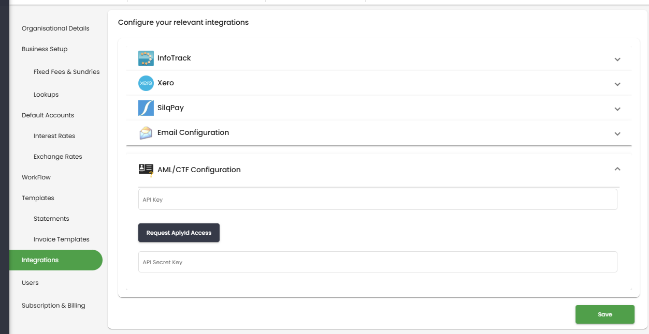Click the AML/CTF ID card icon
The image size is (649, 334).
(146, 170)
